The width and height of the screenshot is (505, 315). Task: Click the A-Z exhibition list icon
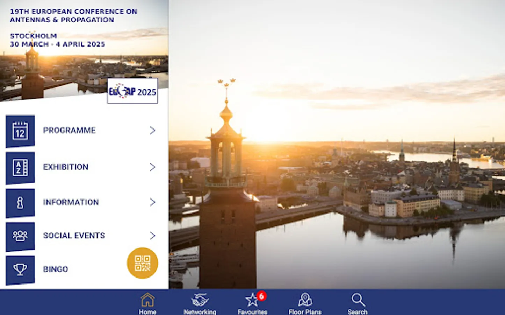pos(20,167)
